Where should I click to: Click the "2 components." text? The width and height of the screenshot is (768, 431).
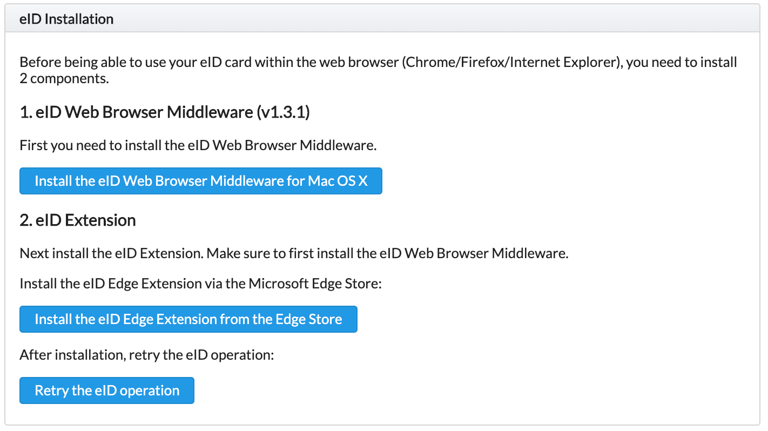pos(64,78)
